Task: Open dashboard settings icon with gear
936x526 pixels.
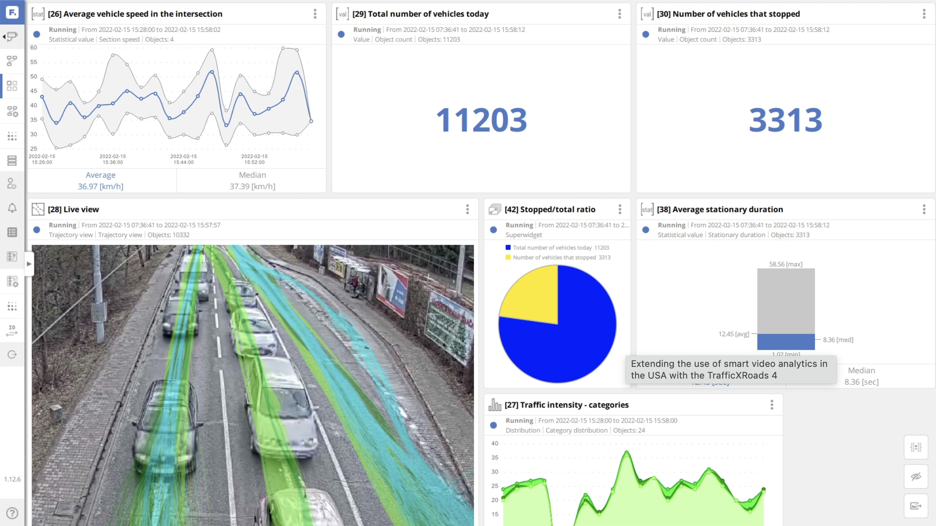Action: (12, 111)
